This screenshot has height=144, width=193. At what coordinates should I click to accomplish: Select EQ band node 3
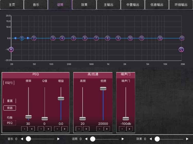[x=53, y=38]
